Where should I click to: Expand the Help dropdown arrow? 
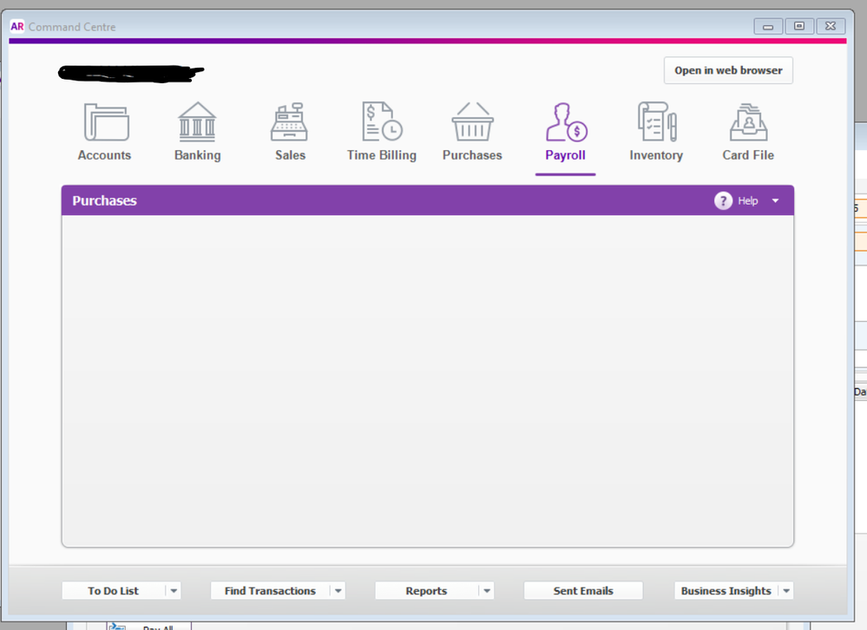coord(776,201)
